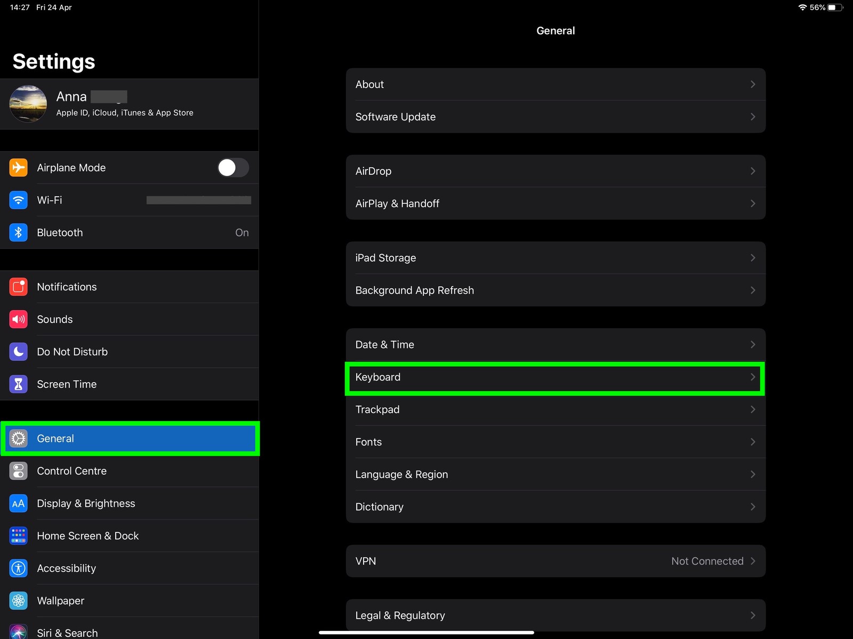Open Accessibility via its figure icon
The width and height of the screenshot is (853, 639).
[x=18, y=568]
